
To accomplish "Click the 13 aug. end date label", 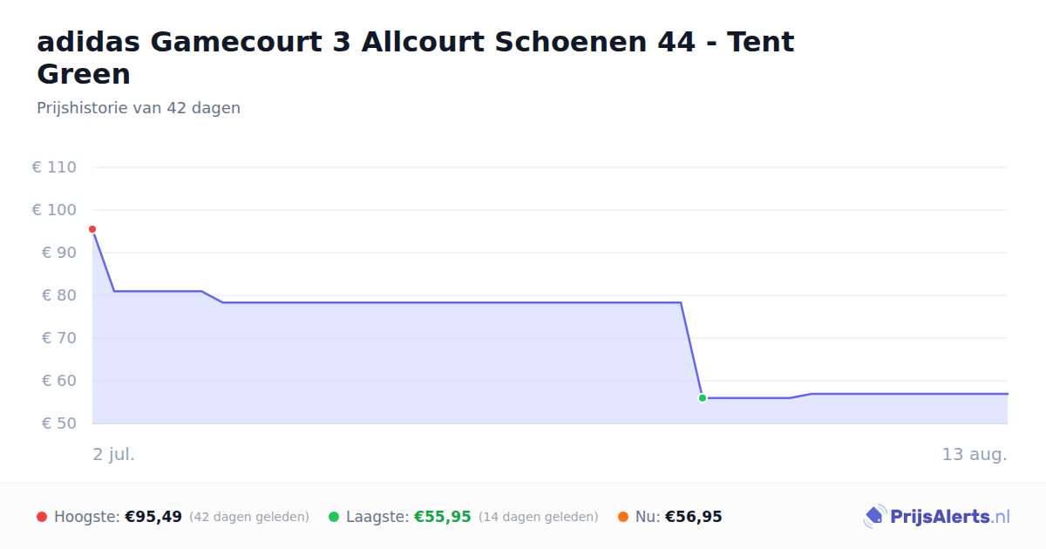I will click(975, 454).
